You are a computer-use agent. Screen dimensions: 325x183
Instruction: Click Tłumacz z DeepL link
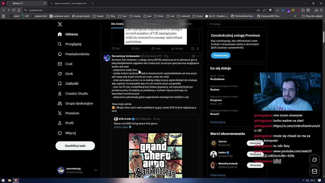(121, 127)
